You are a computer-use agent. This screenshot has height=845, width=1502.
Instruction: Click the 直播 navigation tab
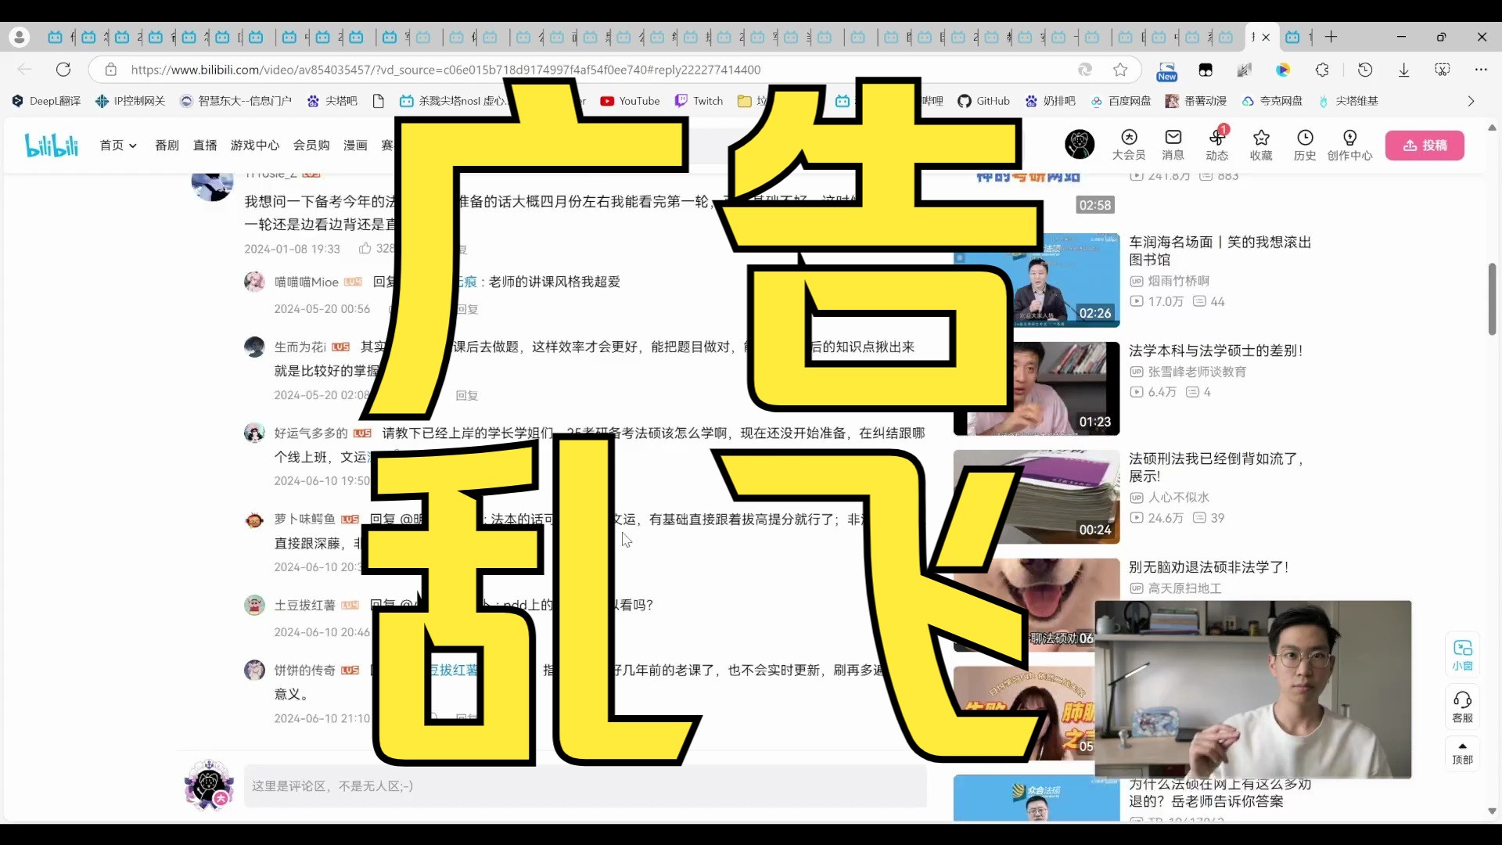coord(205,146)
